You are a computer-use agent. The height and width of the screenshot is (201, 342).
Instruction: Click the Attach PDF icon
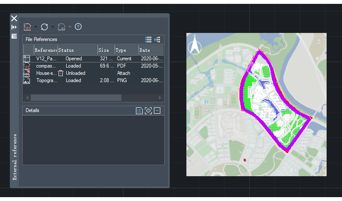point(27,27)
